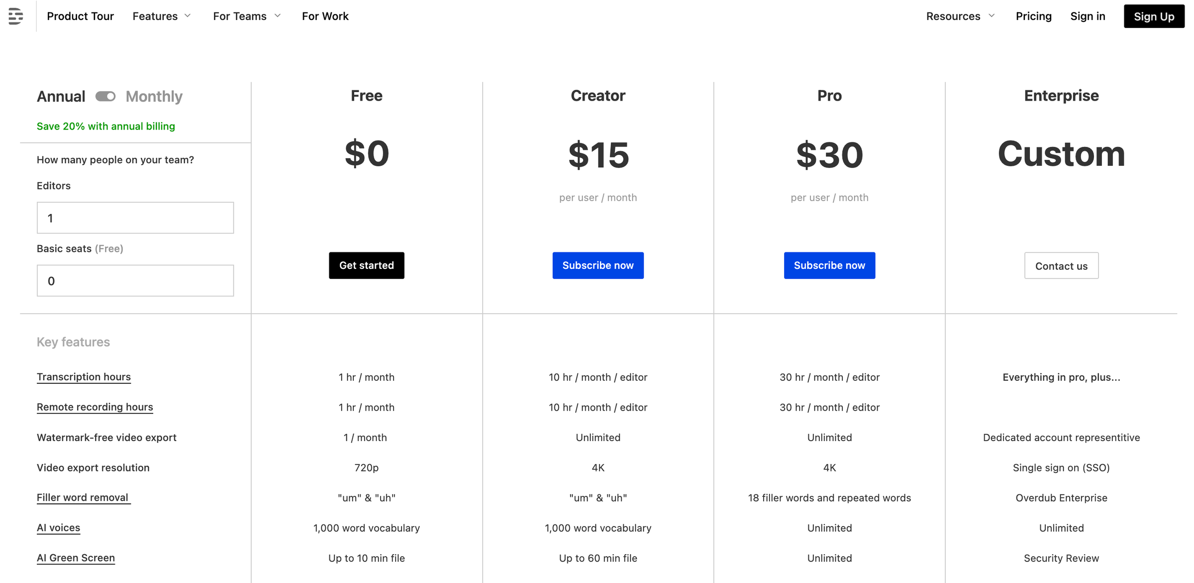Open the Transcription hours details link
Screen dimensions: 1194x583
point(84,377)
